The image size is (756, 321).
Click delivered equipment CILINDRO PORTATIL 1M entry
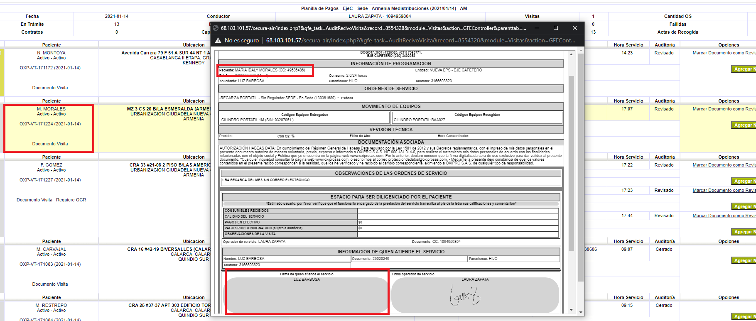(257, 120)
